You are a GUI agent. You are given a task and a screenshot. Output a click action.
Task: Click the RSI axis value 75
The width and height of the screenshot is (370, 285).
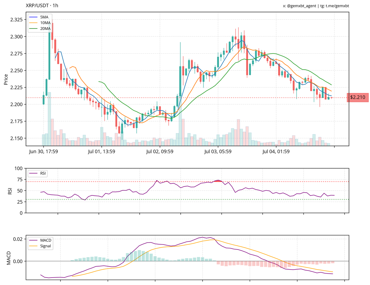(x=20, y=180)
